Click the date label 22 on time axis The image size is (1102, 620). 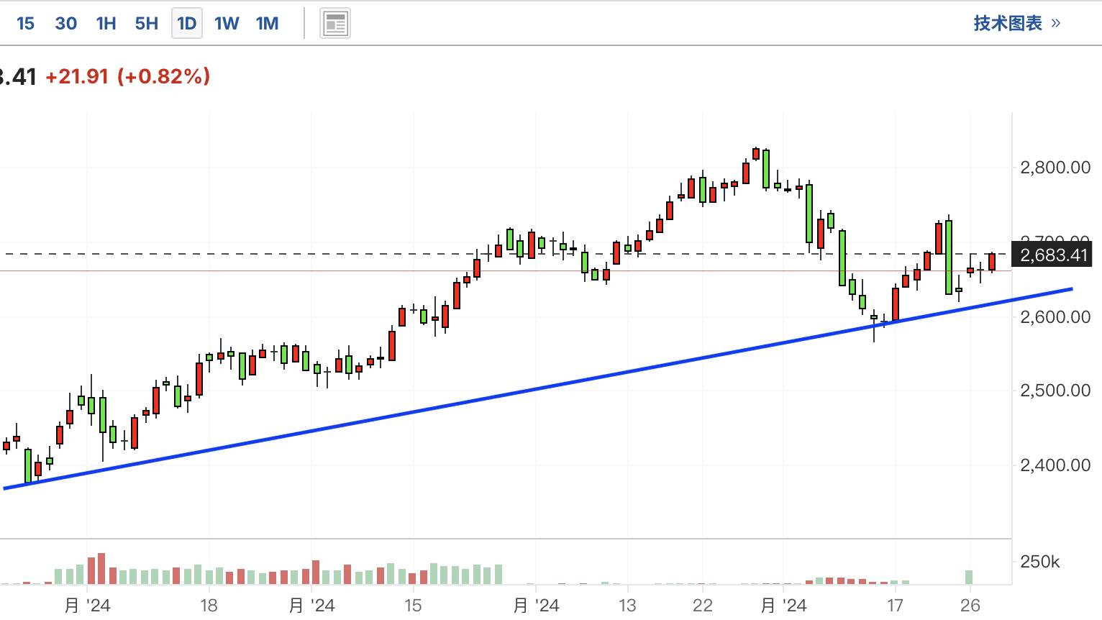point(703,606)
